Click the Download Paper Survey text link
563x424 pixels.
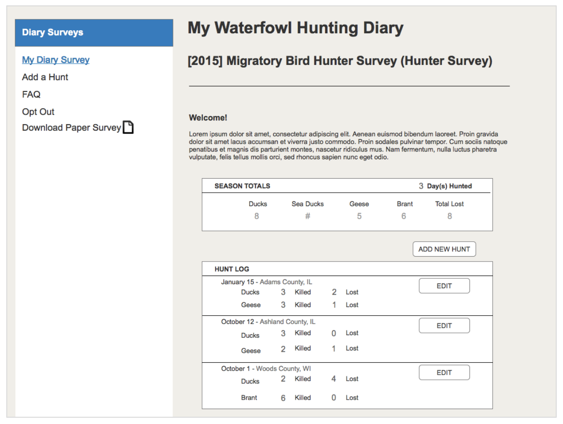(71, 128)
